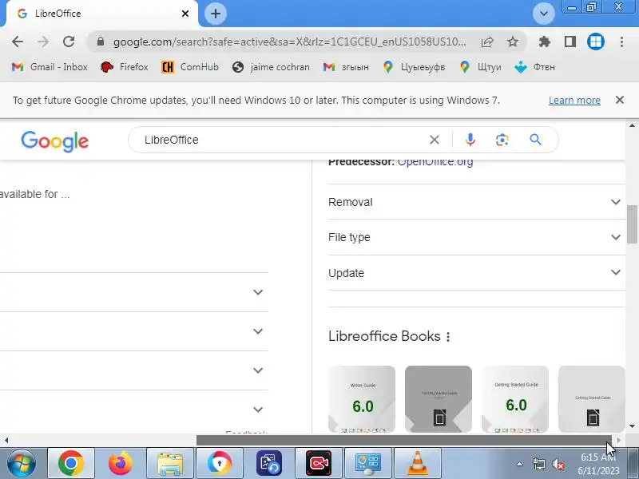
Task: Open Chrome from the taskbar
Action: (71, 463)
